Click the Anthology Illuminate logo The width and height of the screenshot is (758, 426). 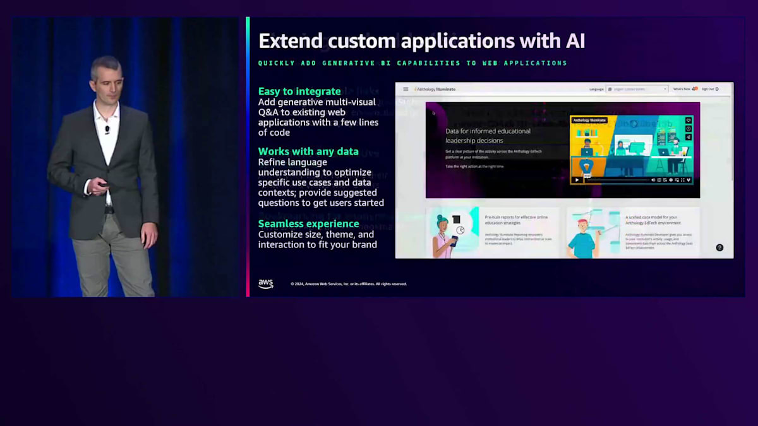pyautogui.click(x=435, y=89)
